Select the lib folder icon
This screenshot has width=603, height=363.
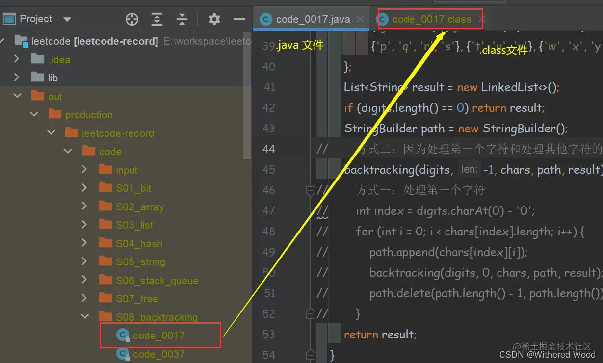[x=38, y=78]
